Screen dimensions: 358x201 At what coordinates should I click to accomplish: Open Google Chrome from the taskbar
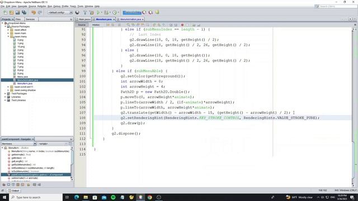point(150,197)
